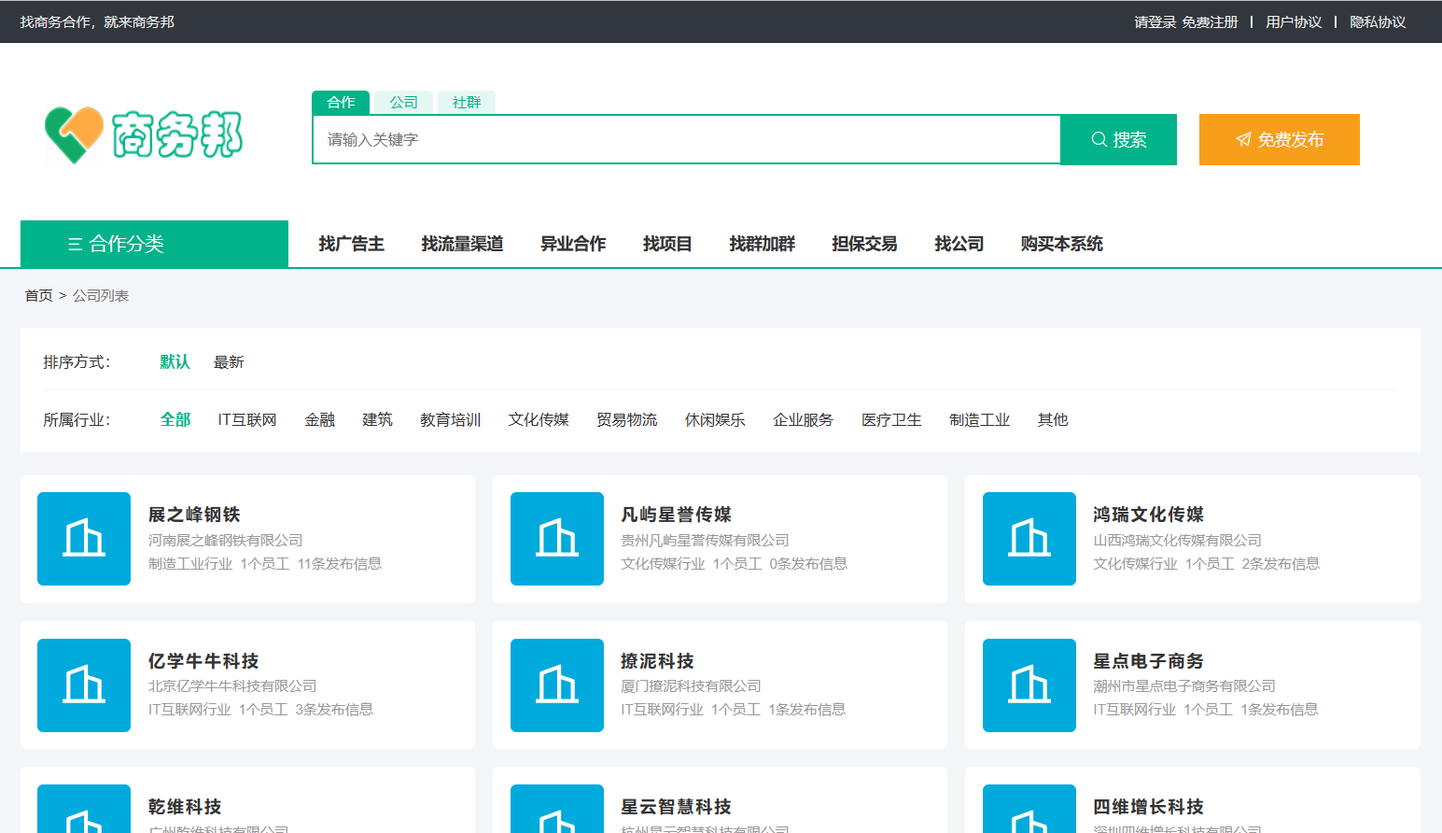Click the building icon for 亿学牛牛科技
The height and width of the screenshot is (833, 1442).
(84, 685)
